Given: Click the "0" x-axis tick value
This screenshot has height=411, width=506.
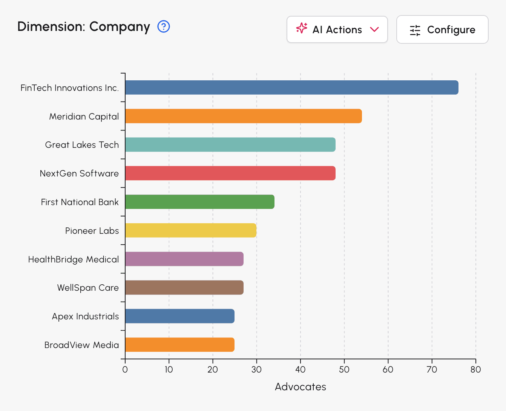Looking at the screenshot, I should (x=125, y=370).
